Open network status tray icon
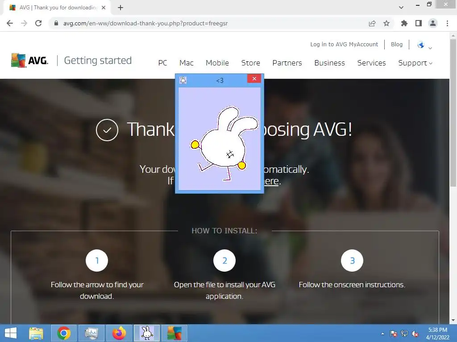457x342 pixels. [404, 334]
